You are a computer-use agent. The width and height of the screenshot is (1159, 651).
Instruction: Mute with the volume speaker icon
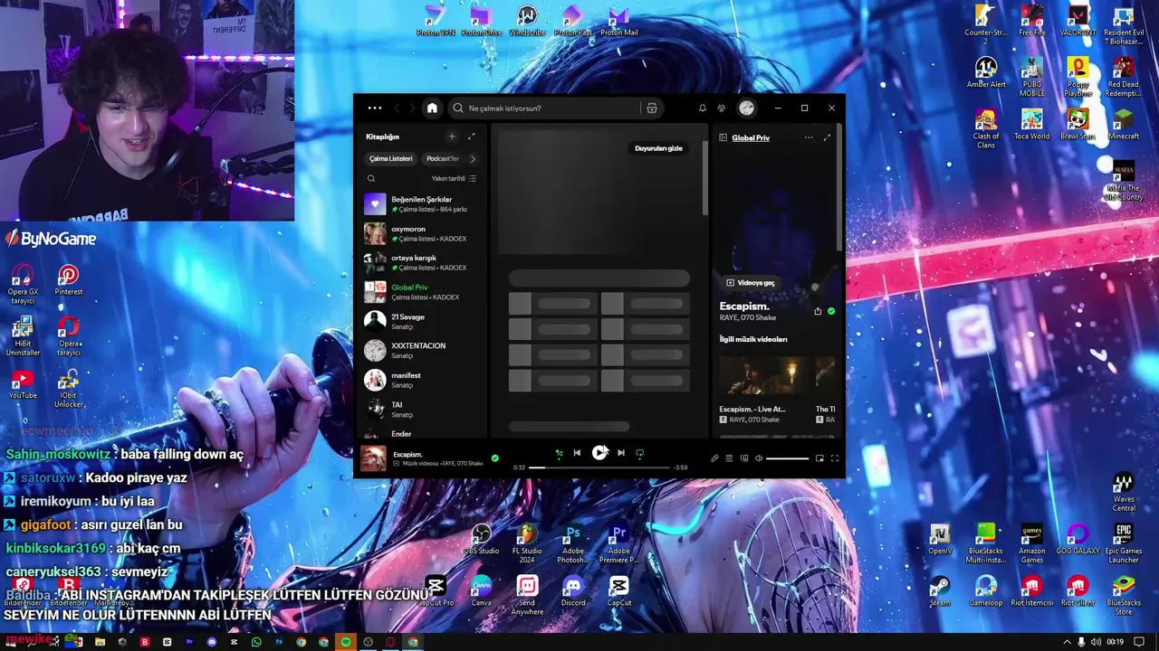click(x=759, y=458)
